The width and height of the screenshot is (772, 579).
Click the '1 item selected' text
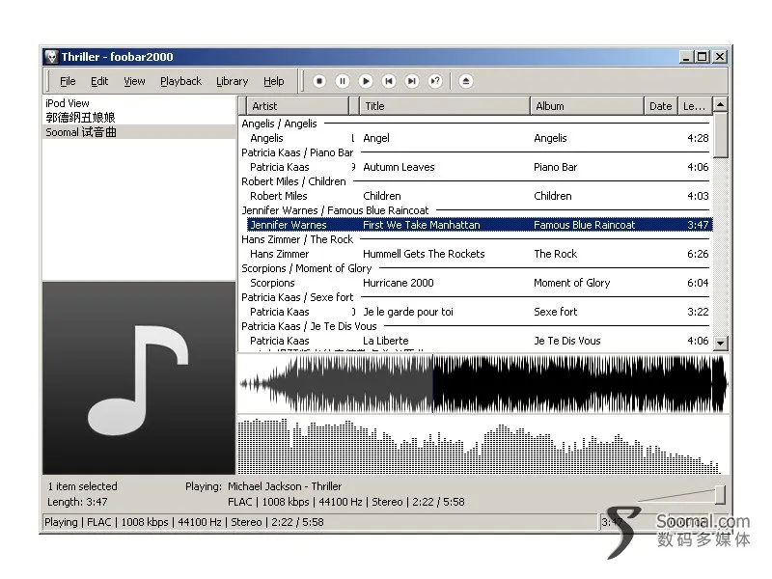(x=83, y=486)
